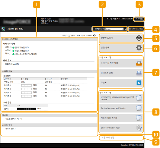The height and width of the screenshot is (148, 160).
Task: Click the cassette 1 paper level indicator
Action: pyautogui.click(x=26, y=85)
